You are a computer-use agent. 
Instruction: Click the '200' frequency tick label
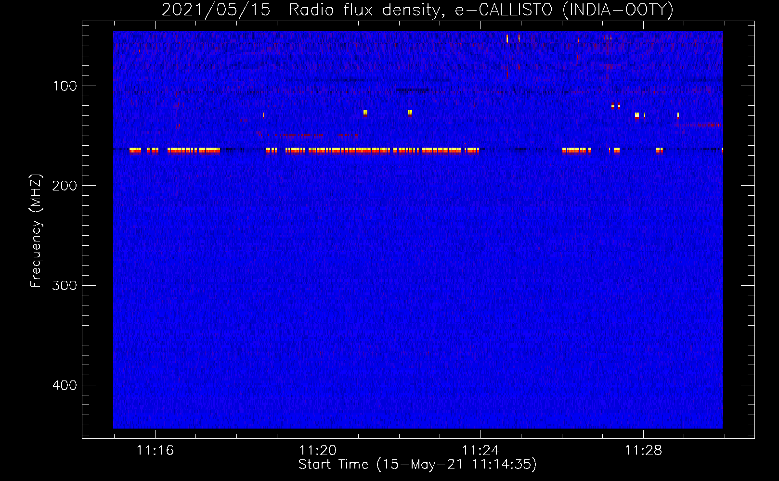[65, 186]
